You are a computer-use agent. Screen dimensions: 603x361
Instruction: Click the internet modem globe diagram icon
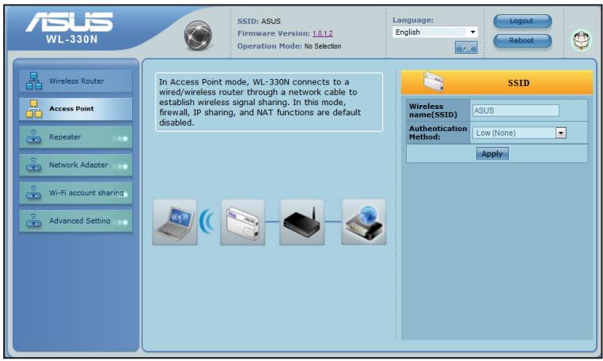(364, 222)
